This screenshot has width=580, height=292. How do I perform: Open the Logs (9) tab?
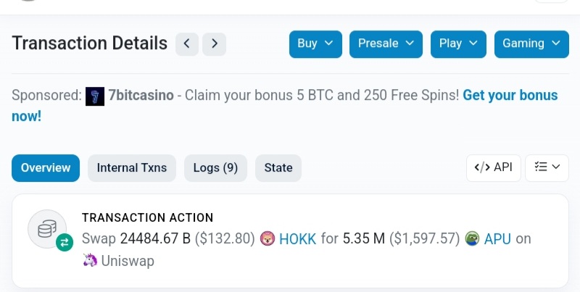(215, 168)
